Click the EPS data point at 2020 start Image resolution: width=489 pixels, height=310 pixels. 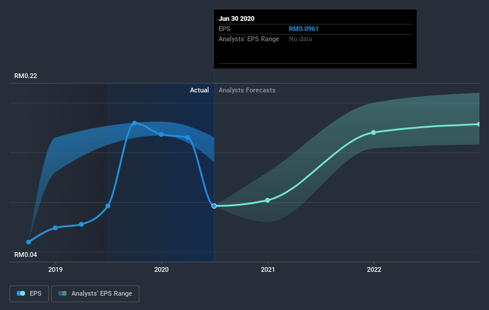[161, 135]
